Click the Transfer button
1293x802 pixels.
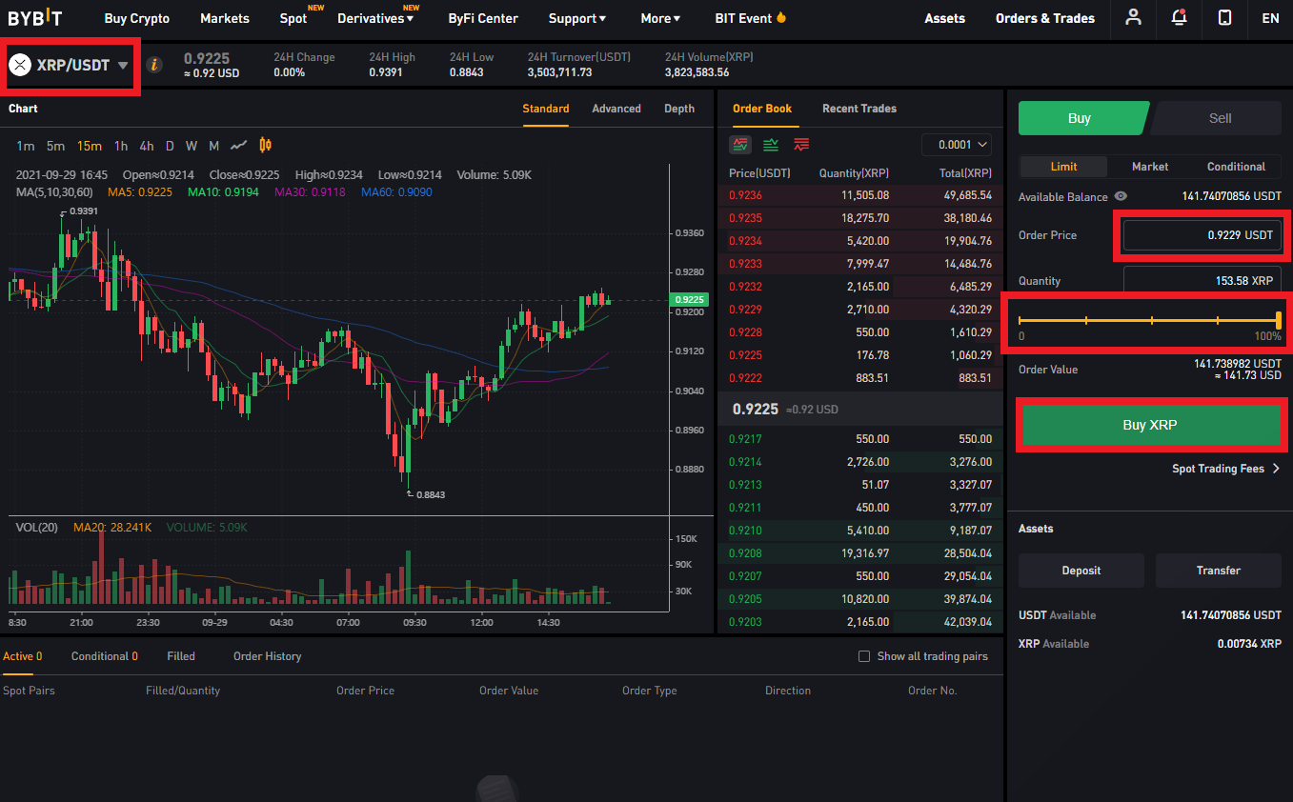pyautogui.click(x=1219, y=571)
